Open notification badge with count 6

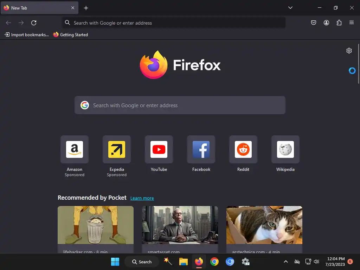tap(350, 262)
